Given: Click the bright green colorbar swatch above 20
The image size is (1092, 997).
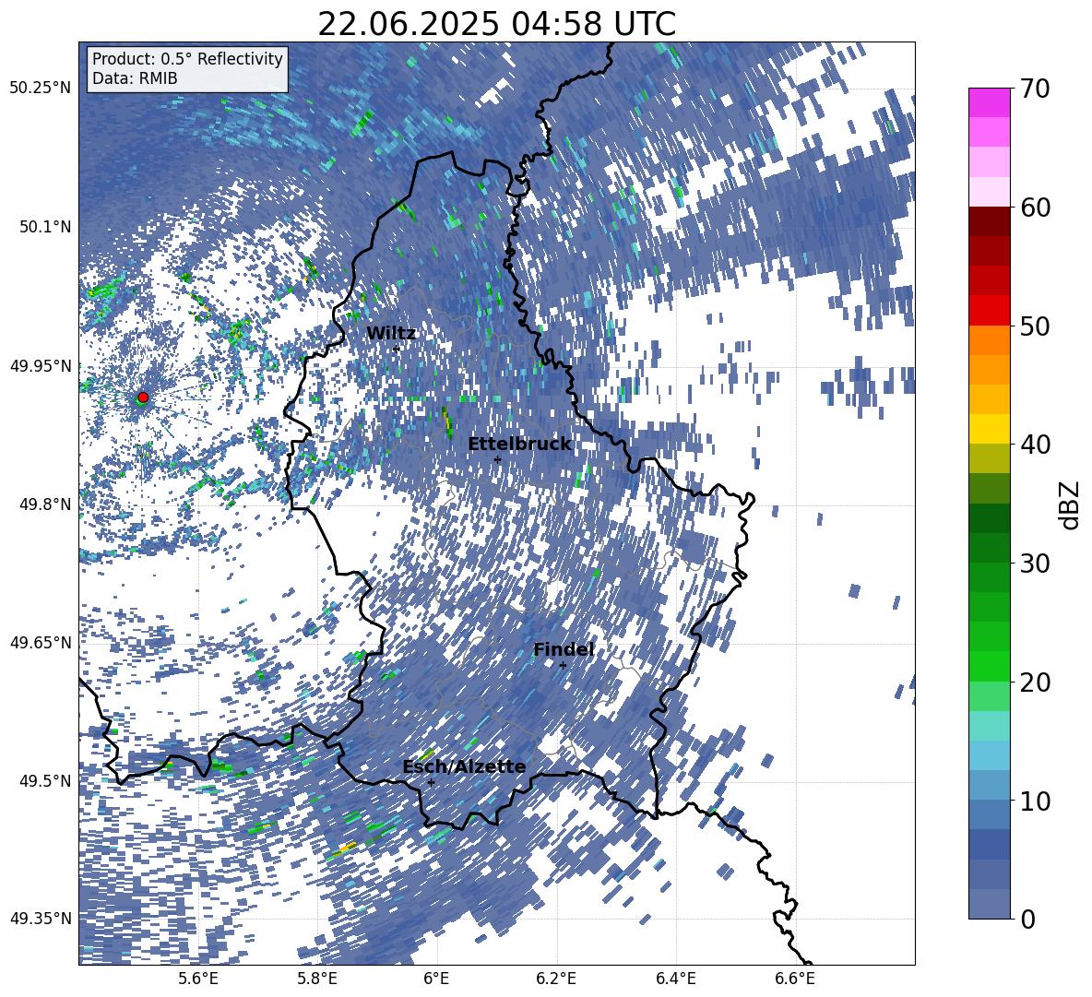Looking at the screenshot, I should point(989,666).
